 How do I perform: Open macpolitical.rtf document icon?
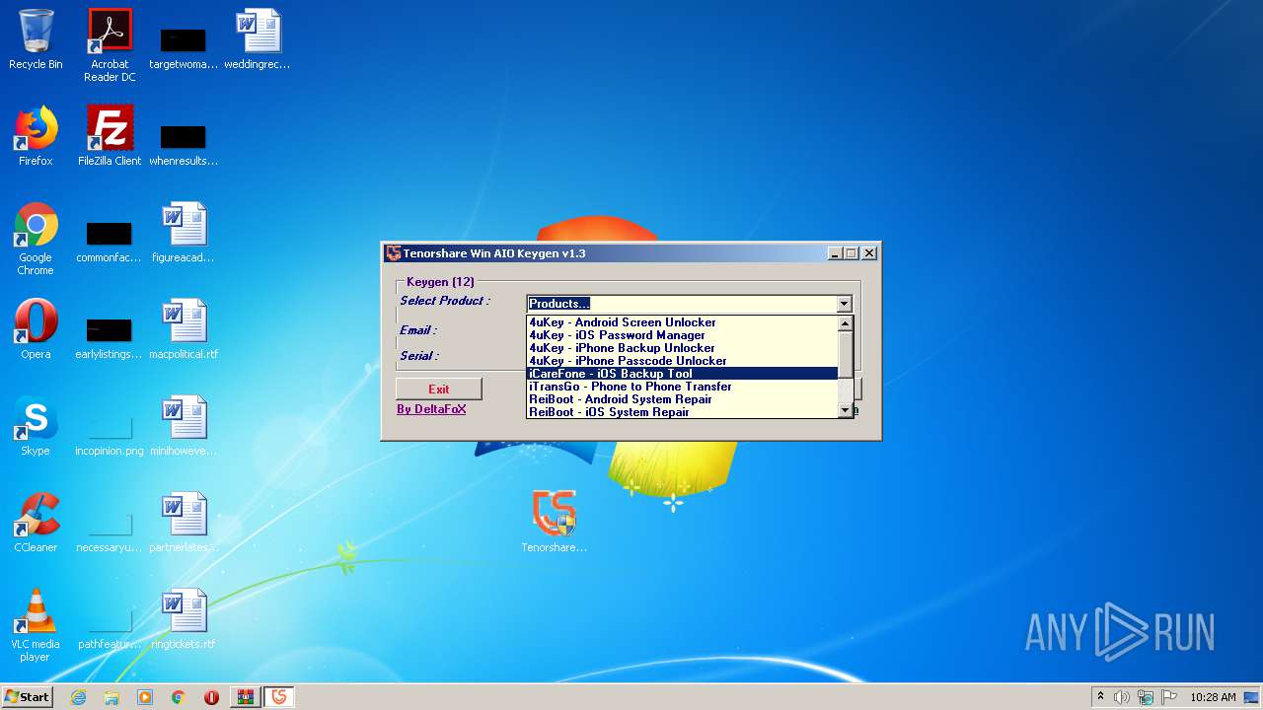point(184,329)
